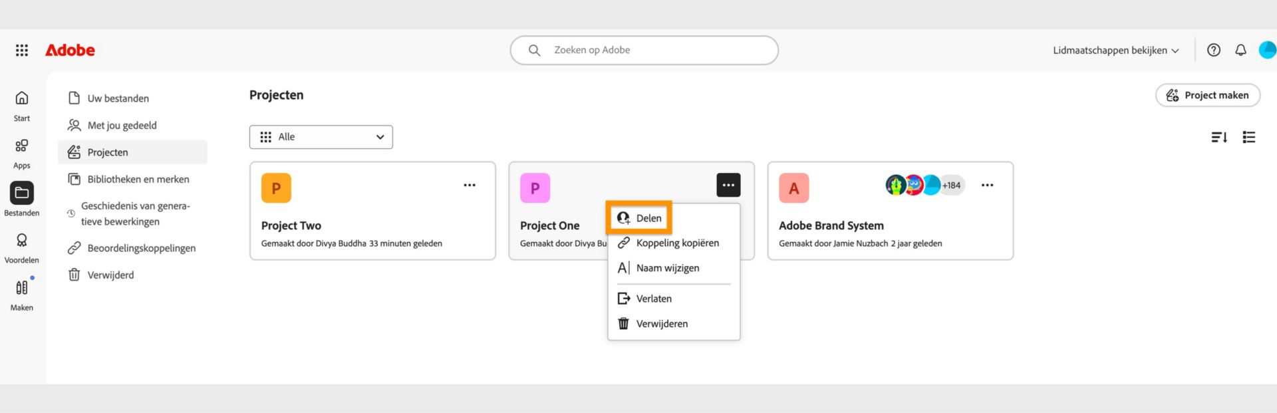This screenshot has height=413, width=1277.
Task: Open the help question mark icon
Action: pos(1213,50)
